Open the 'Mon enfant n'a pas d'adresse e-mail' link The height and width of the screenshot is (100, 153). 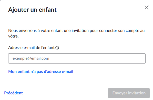41,71
